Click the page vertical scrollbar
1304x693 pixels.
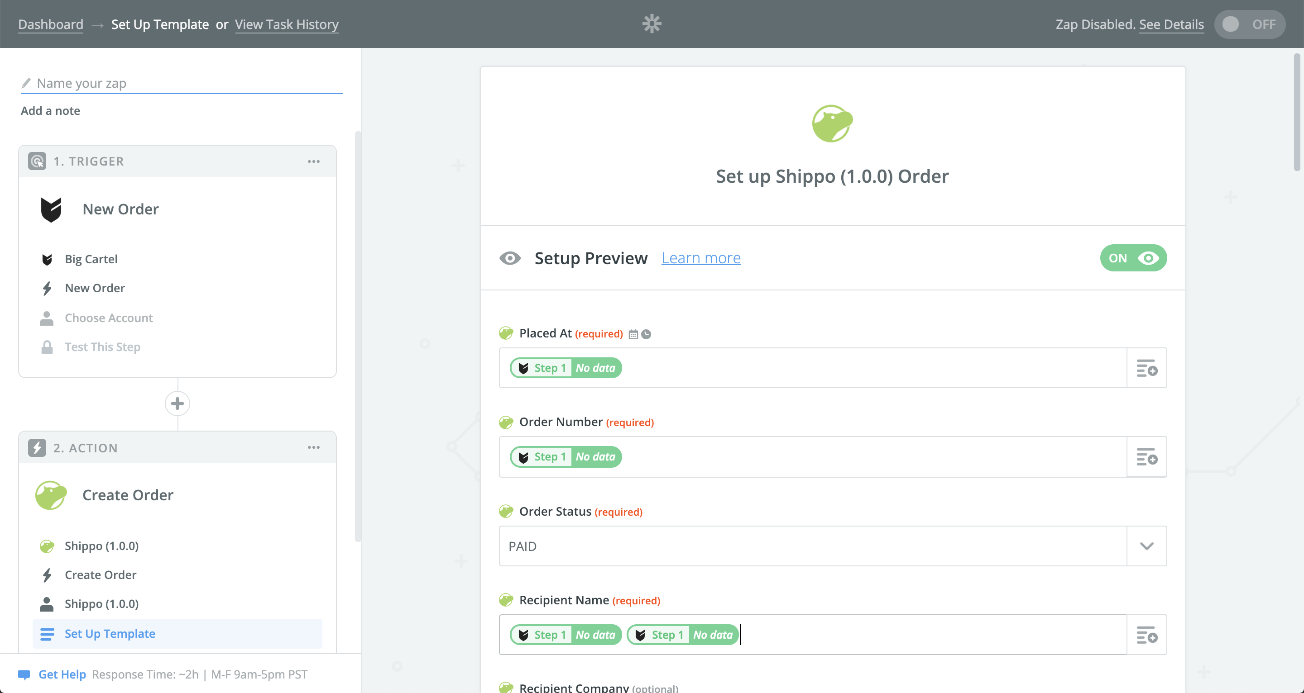1297,112
